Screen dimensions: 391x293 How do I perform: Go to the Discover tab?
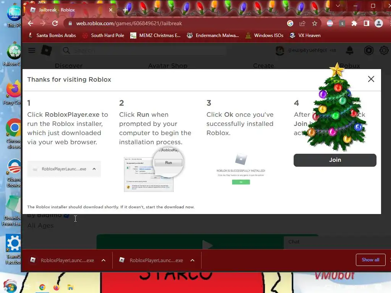point(69,66)
